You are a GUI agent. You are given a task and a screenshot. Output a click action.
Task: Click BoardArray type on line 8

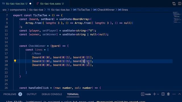click(81, 19)
